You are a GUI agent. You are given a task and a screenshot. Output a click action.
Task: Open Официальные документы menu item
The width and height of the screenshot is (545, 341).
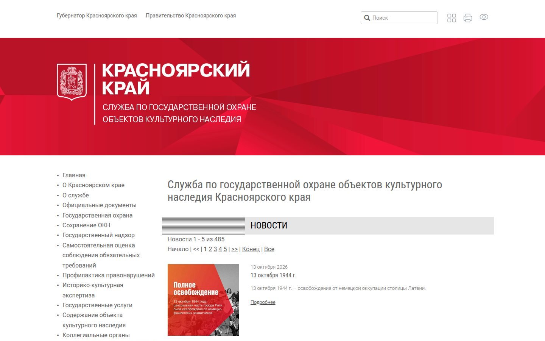coord(100,205)
